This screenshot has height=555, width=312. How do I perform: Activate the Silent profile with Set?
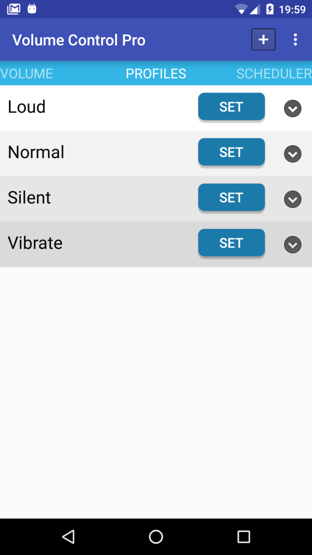[x=231, y=198]
